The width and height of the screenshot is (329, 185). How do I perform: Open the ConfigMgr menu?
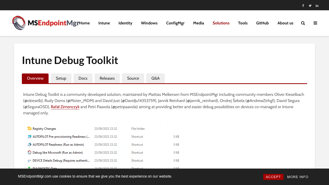[175, 23]
